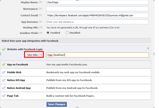159x108 pixels.
Task: Click the Save Changes button
Action: 57,104
